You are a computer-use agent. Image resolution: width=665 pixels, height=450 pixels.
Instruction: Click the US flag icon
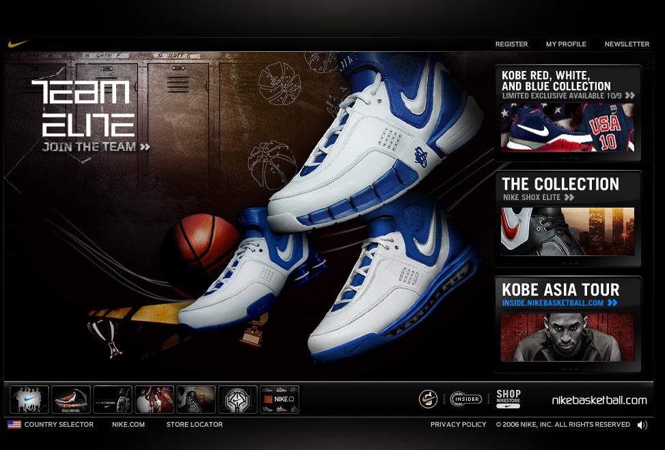[14, 424]
